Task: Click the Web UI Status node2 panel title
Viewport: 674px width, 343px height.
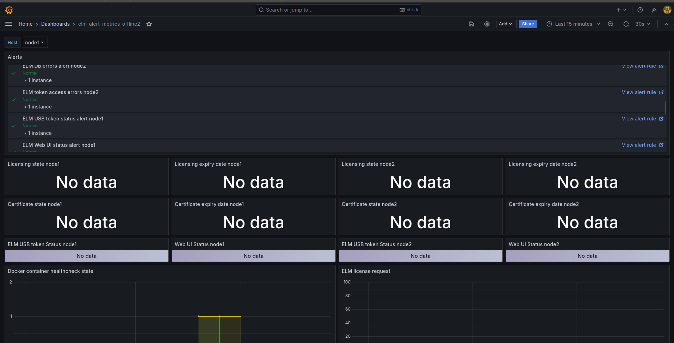Action: point(534,244)
